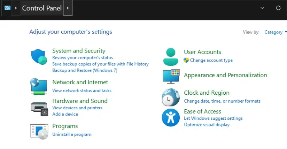Open Clock and Region category
Screen dimensions: 287x149
click(x=207, y=93)
